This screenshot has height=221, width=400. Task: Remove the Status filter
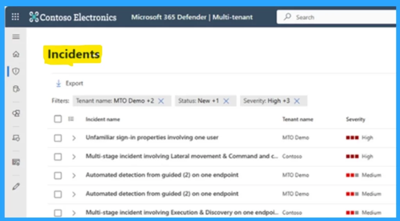click(x=226, y=101)
